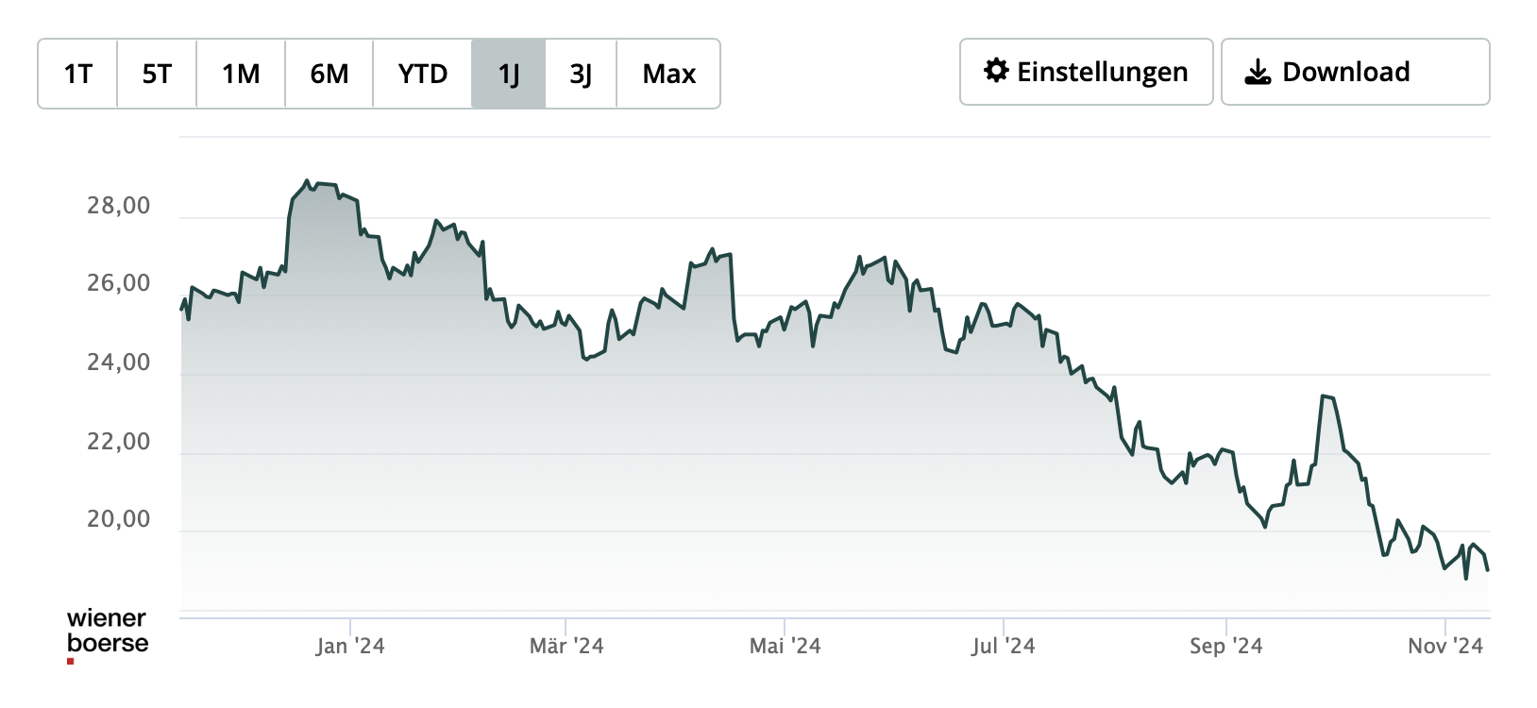1537x708 pixels.
Task: Click the download arrow icon
Action: pos(1258,72)
